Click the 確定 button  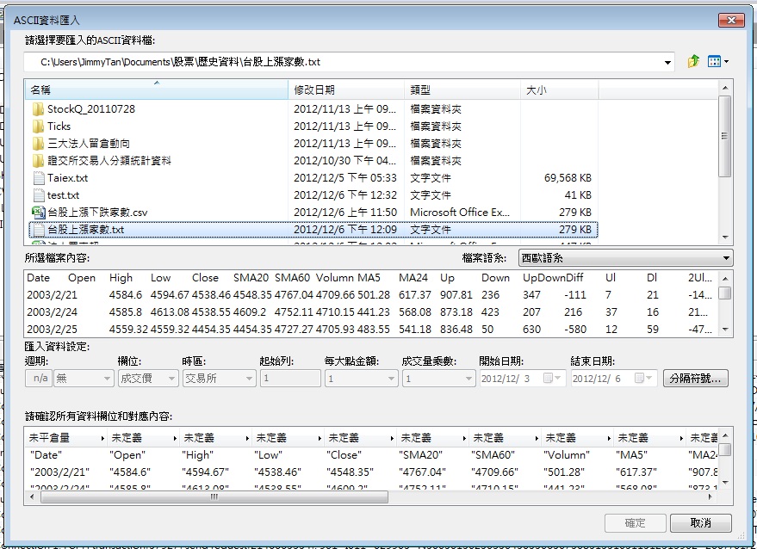pos(636,523)
